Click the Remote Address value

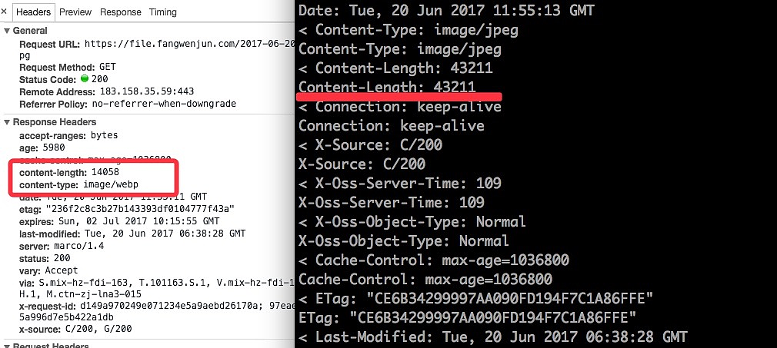coord(146,91)
